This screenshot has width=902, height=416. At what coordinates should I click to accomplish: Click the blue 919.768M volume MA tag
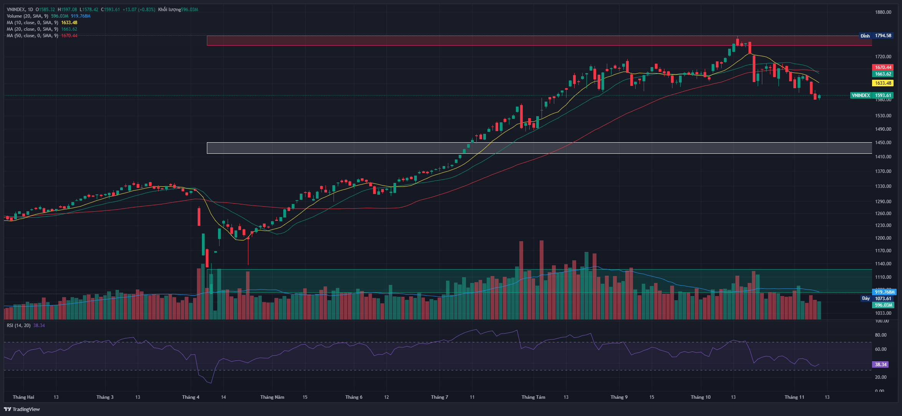click(884, 292)
